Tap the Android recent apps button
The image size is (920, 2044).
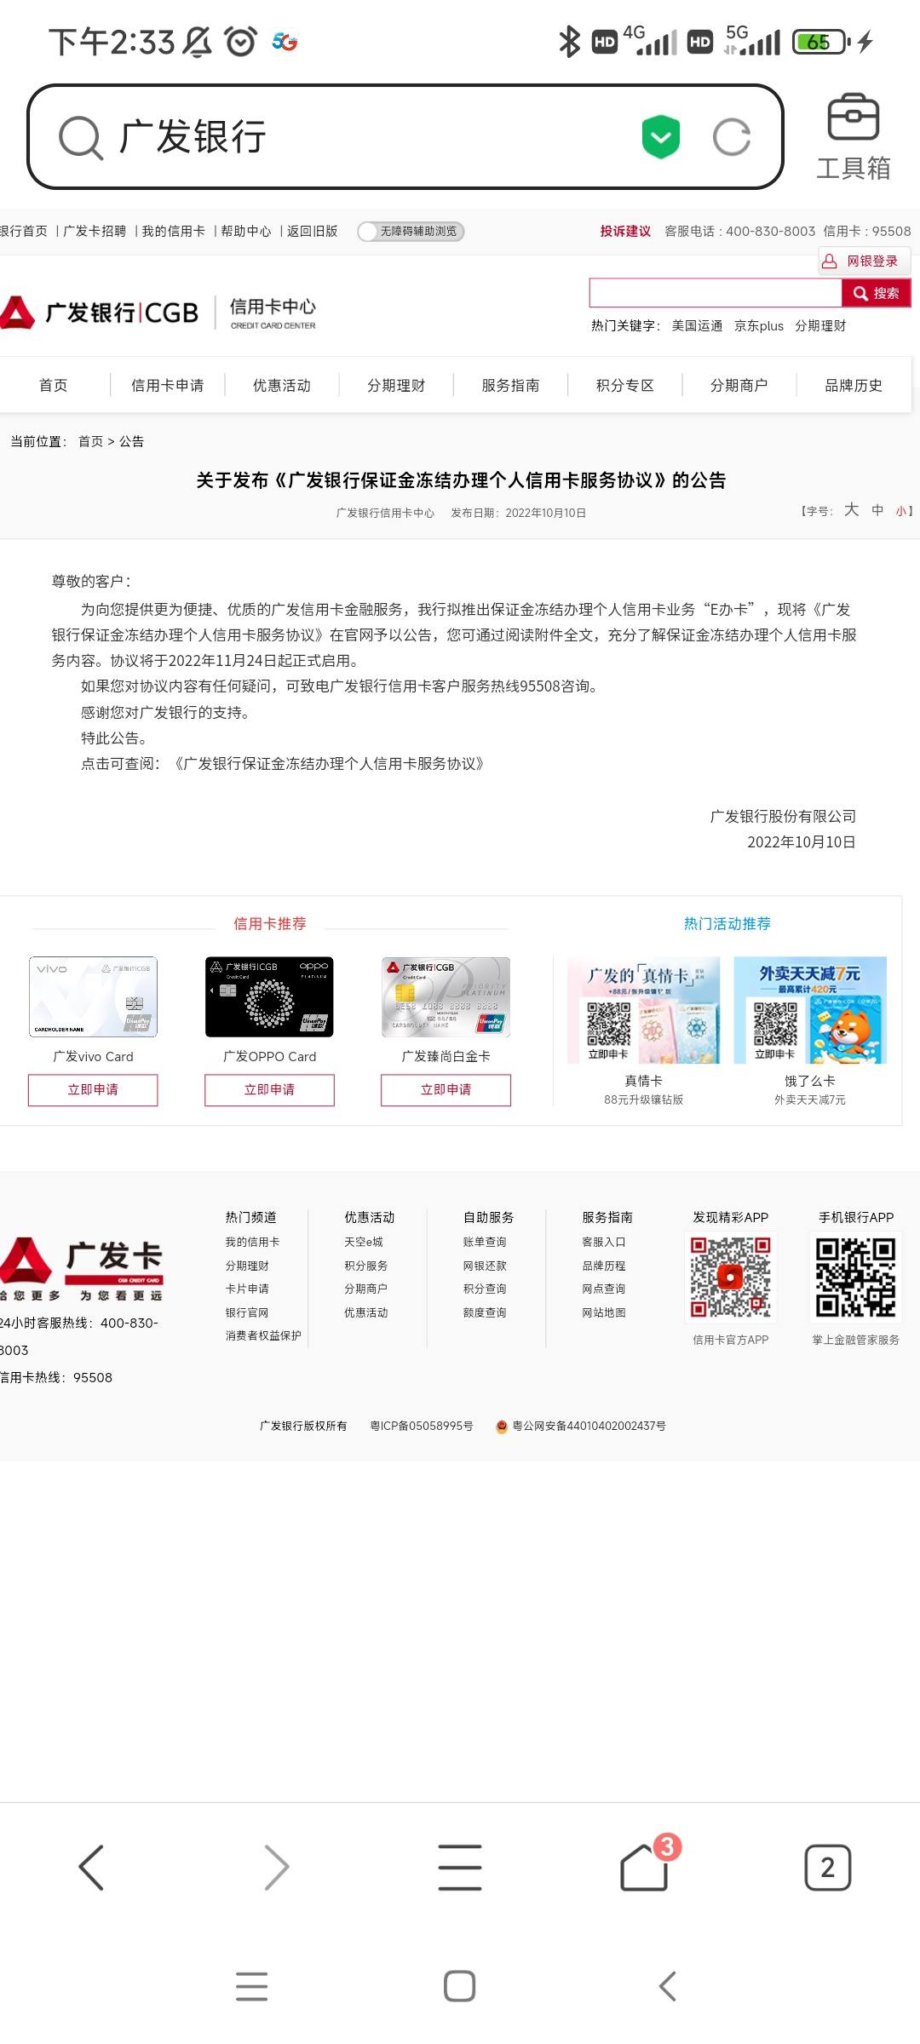click(x=252, y=1986)
